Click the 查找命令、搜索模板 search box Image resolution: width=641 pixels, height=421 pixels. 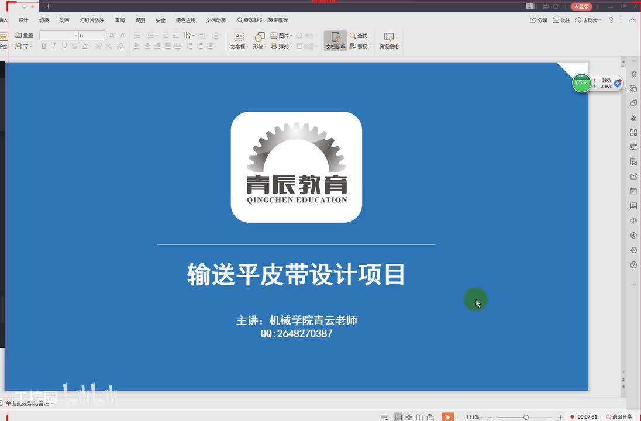click(263, 20)
